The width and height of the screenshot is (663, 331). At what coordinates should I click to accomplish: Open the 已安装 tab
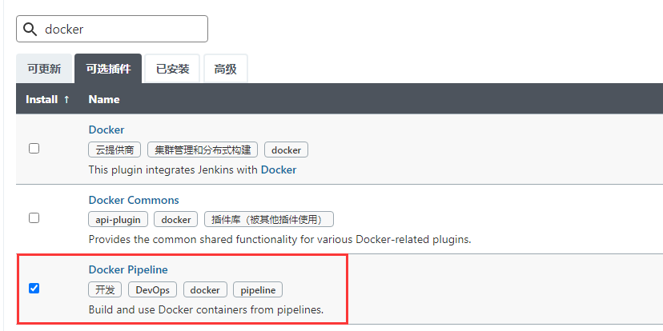pos(172,69)
